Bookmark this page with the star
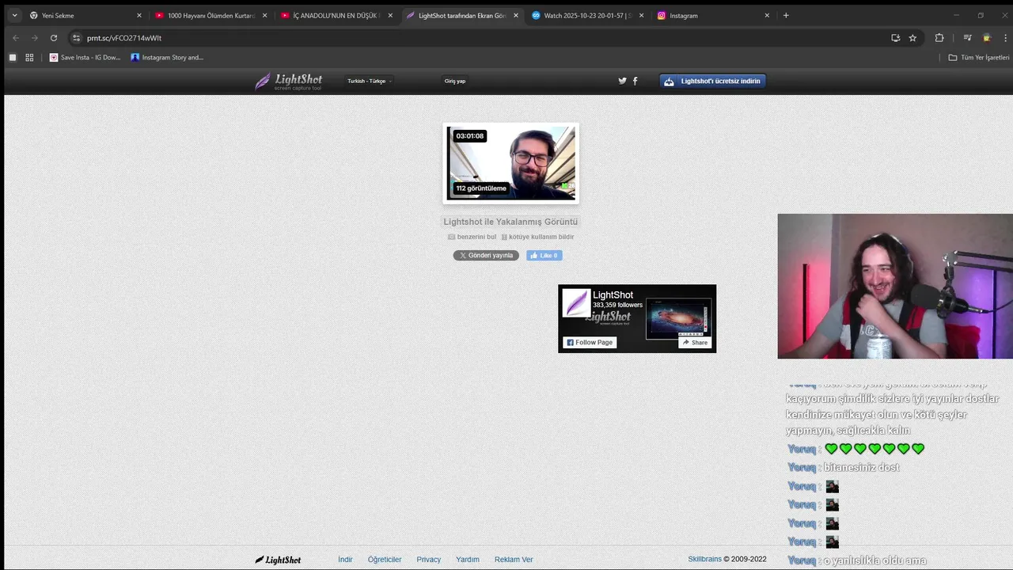Screen dimensions: 1013x570 [912, 37]
